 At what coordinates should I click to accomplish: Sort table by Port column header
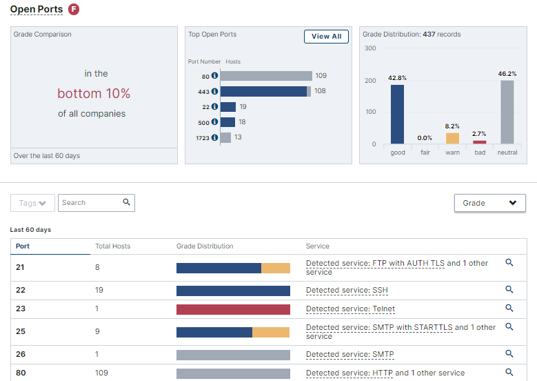tap(23, 246)
